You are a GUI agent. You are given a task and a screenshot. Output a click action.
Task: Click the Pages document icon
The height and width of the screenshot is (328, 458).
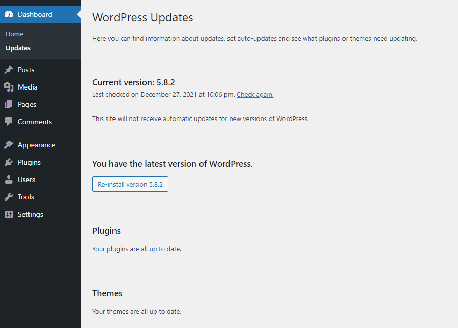tap(9, 104)
